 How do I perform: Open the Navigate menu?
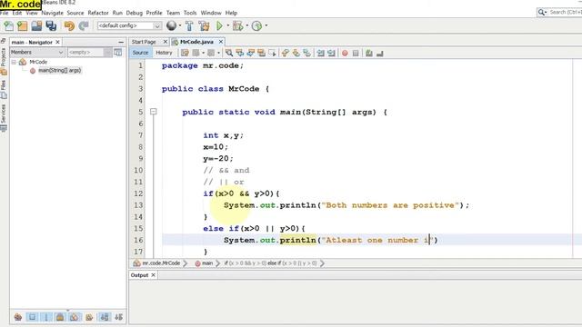pyautogui.click(x=53, y=13)
